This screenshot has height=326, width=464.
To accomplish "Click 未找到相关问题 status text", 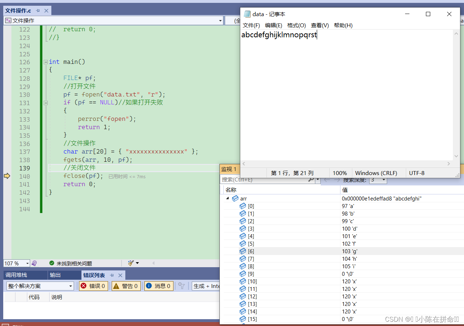I will [74, 264].
